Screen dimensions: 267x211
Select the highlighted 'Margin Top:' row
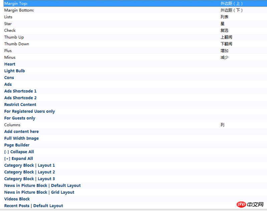coord(135,3)
